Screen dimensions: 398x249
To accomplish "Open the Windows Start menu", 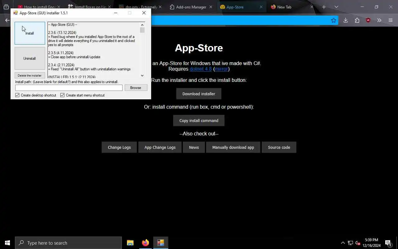I will coord(7,243).
